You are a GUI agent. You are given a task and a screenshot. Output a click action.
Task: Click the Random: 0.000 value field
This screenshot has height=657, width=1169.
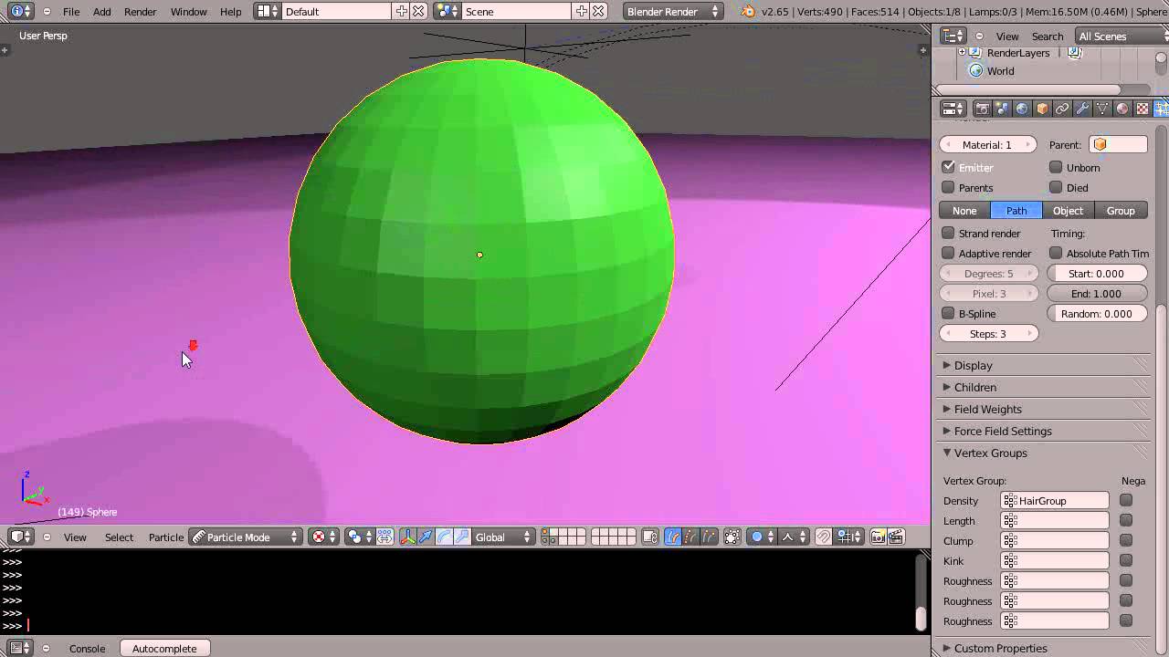click(1096, 313)
